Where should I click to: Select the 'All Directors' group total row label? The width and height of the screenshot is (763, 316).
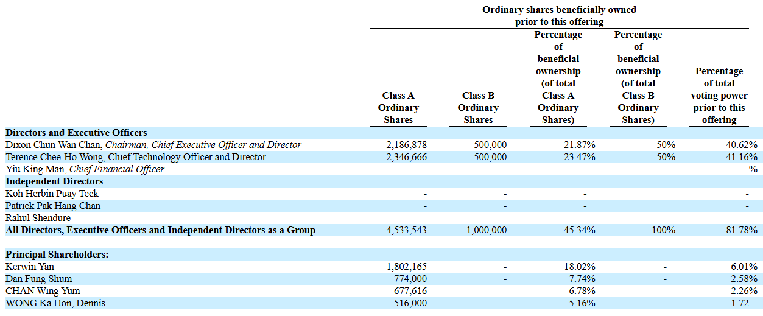click(x=160, y=230)
